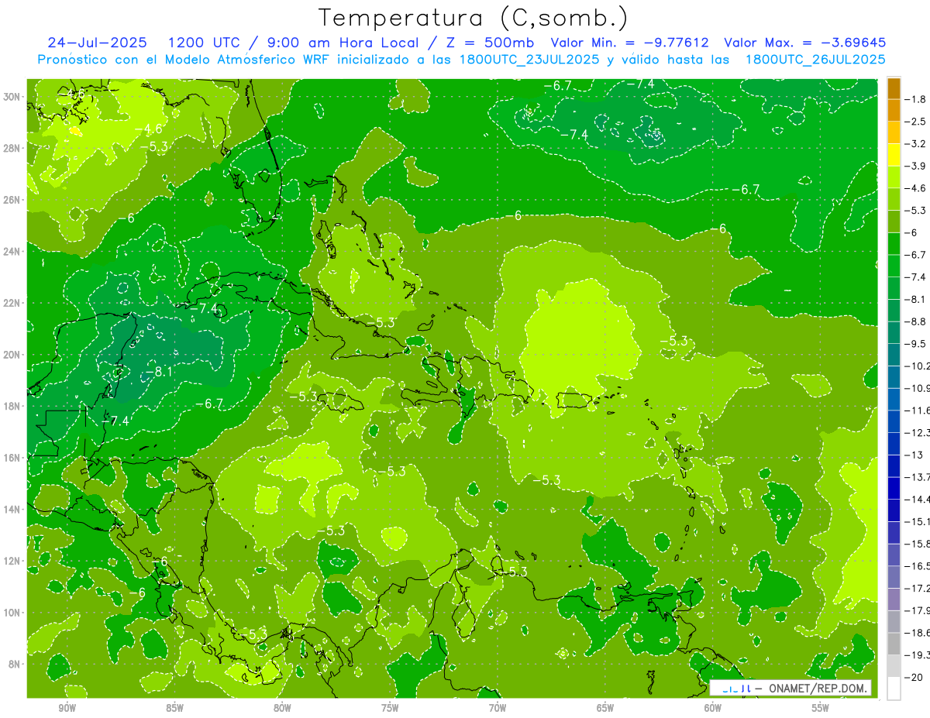Viewport: 930px width, 718px height.
Task: Click the 85W longitude axis label
Action: pos(174,708)
